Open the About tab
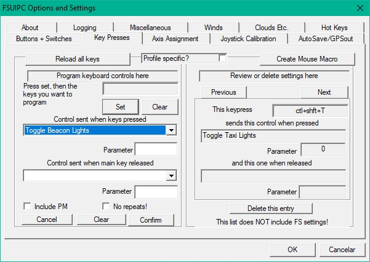The image size is (370, 262). click(x=30, y=28)
